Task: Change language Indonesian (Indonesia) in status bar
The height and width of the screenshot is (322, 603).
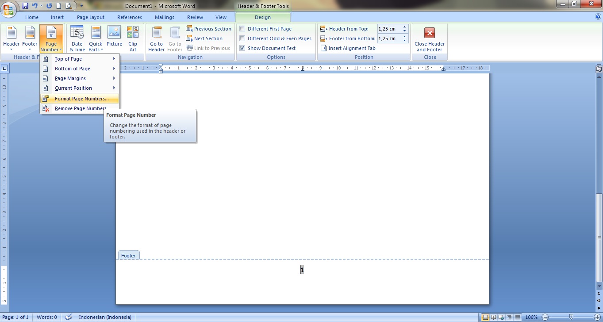Action: pos(105,317)
